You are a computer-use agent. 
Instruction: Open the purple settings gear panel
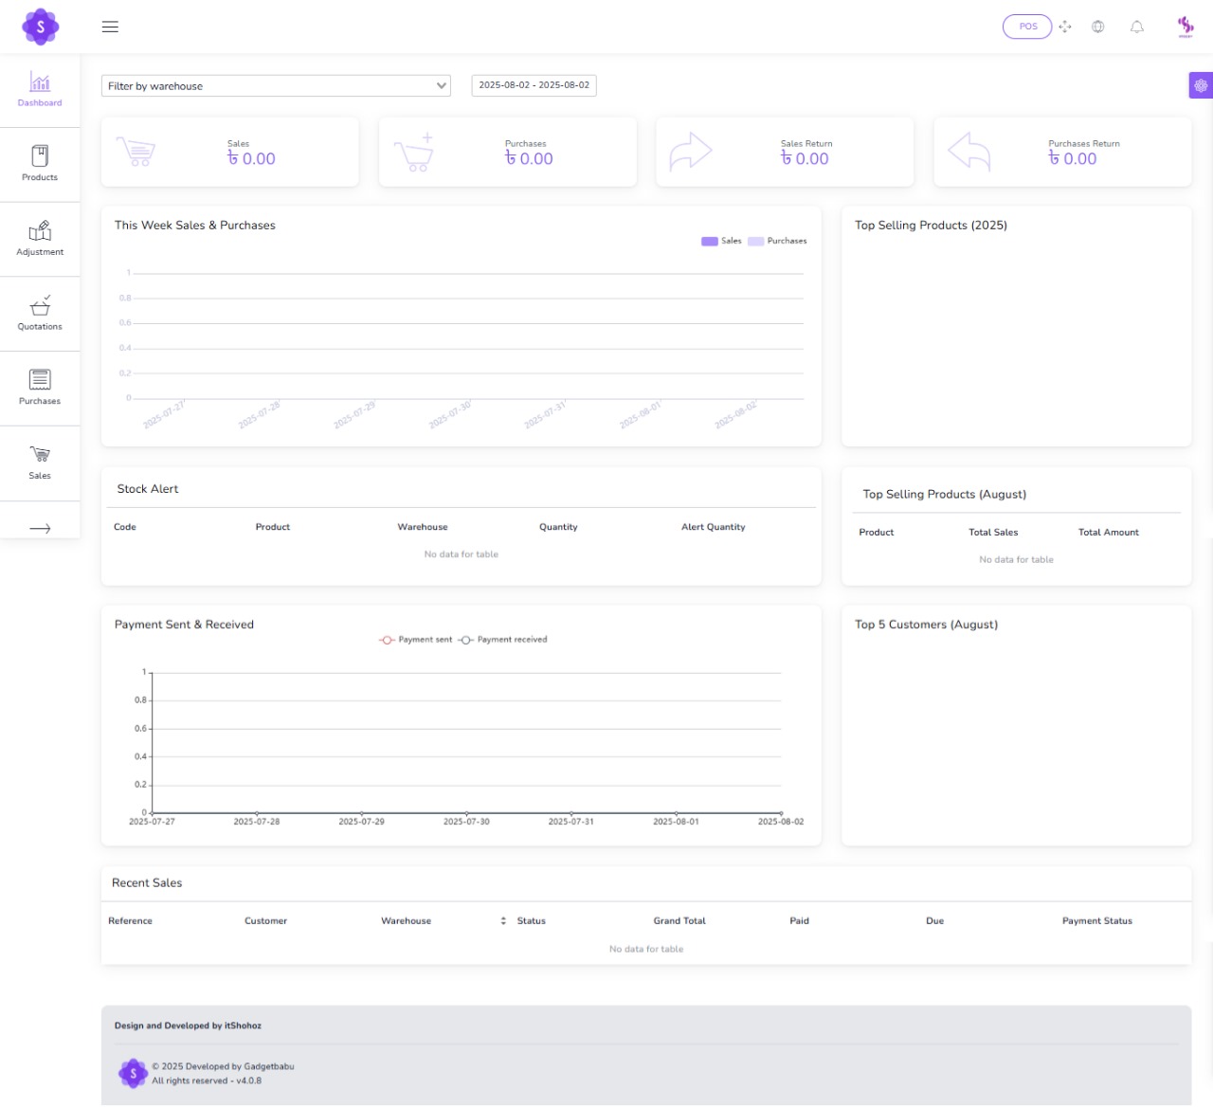(1201, 85)
